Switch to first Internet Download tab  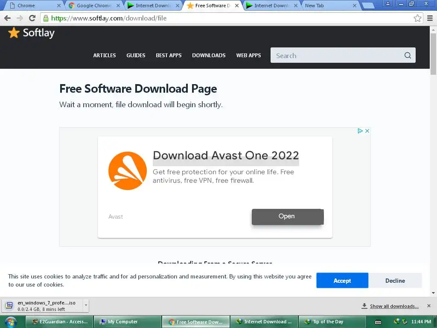[x=153, y=5]
